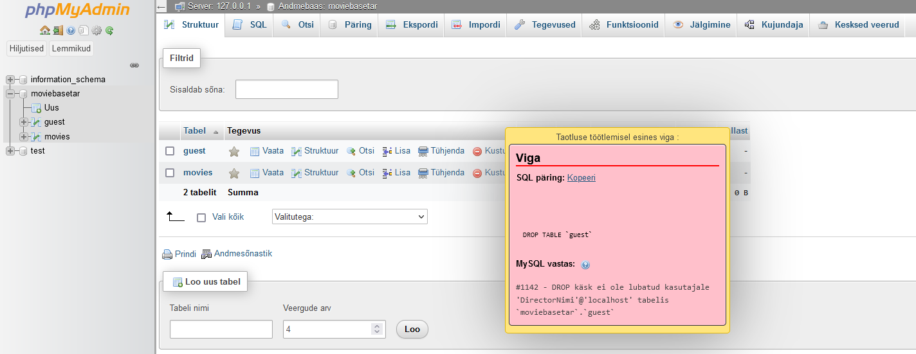Open the Valitutega dropdown
Screen dimensions: 916x354
[350, 217]
